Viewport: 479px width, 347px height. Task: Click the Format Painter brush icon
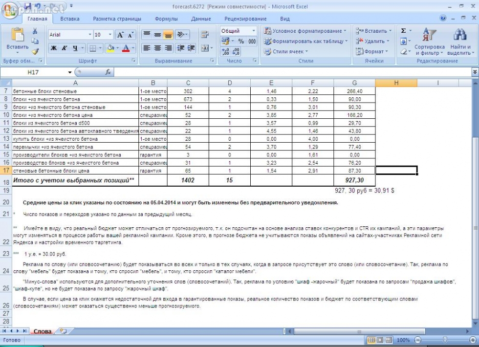pos(35,51)
